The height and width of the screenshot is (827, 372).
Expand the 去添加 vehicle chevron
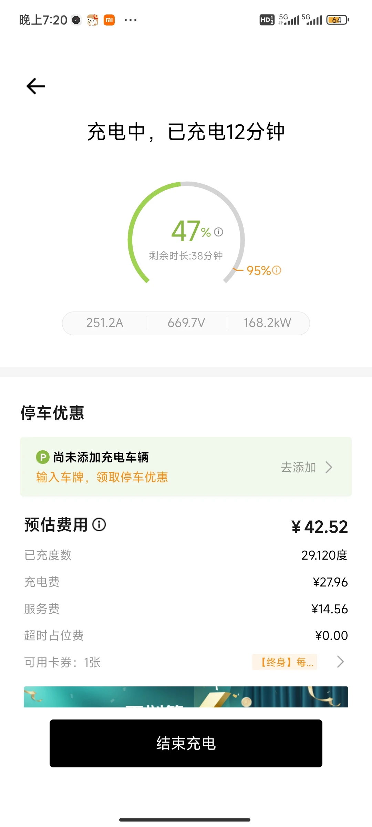tap(329, 467)
